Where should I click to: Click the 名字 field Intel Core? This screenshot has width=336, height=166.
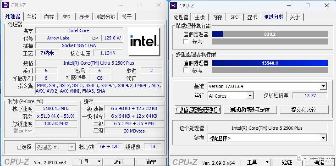coord(79,30)
